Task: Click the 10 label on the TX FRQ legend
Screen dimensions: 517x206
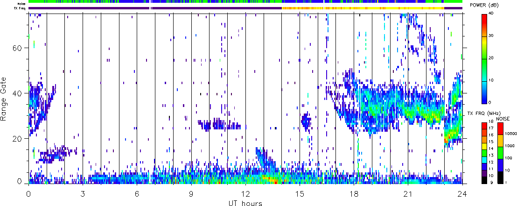Action: pos(491,176)
